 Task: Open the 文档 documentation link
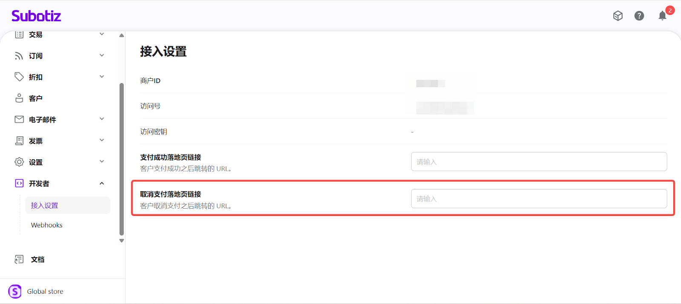pyautogui.click(x=37, y=259)
